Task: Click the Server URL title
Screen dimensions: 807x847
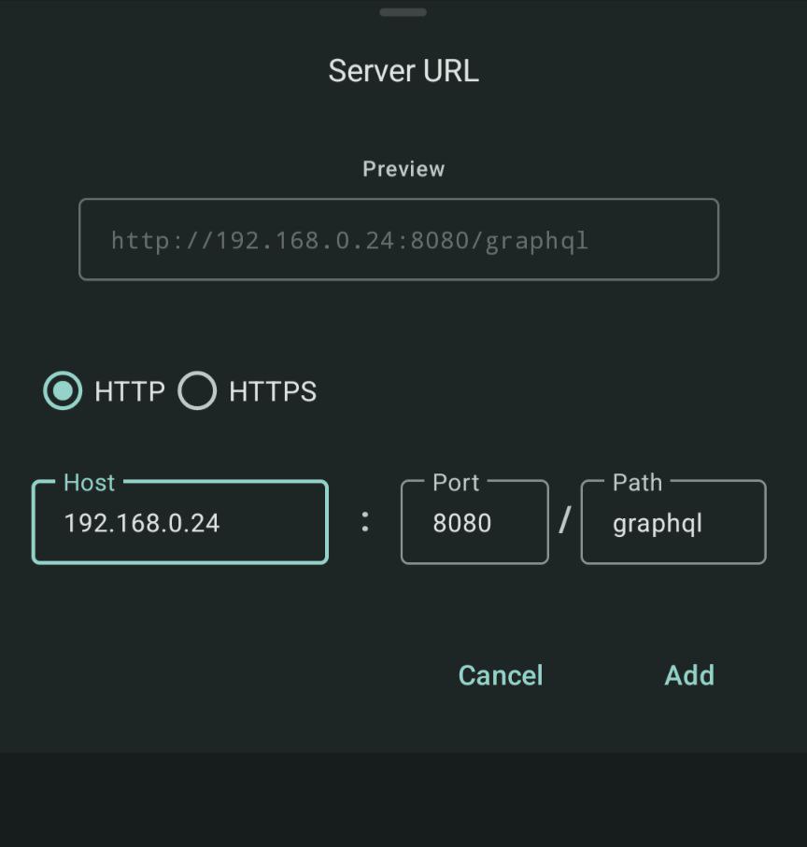Action: (x=403, y=71)
